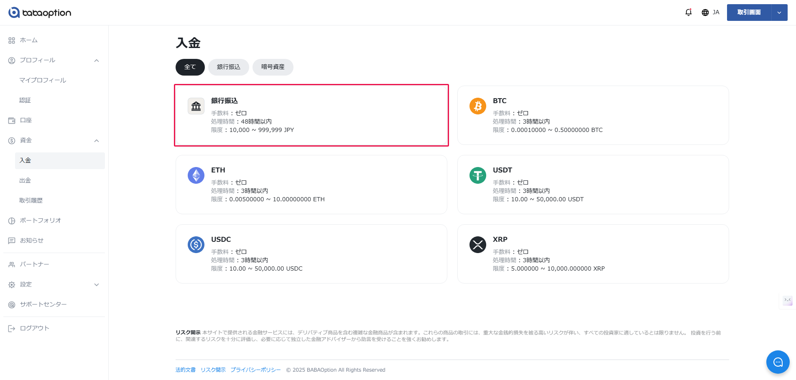Screen dimensions: 796x380
Task: Click the Ethereum ETH diamond icon
Action: [196, 175]
